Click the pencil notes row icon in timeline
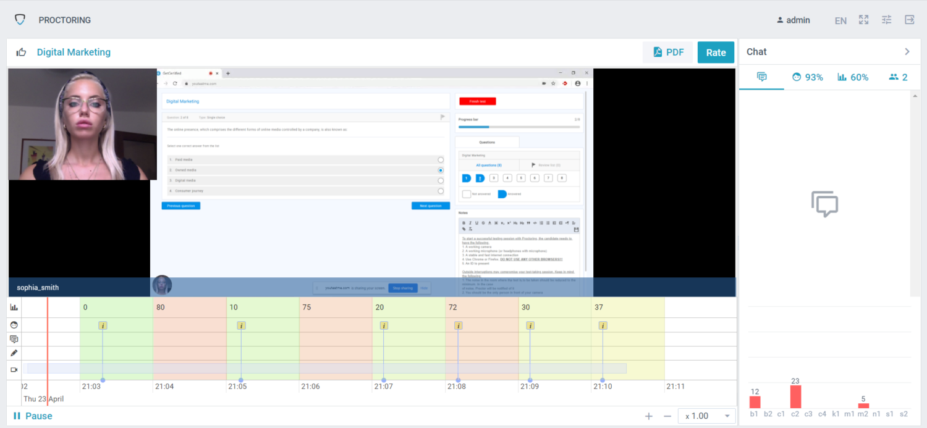Image resolution: width=927 pixels, height=428 pixels. pos(14,353)
